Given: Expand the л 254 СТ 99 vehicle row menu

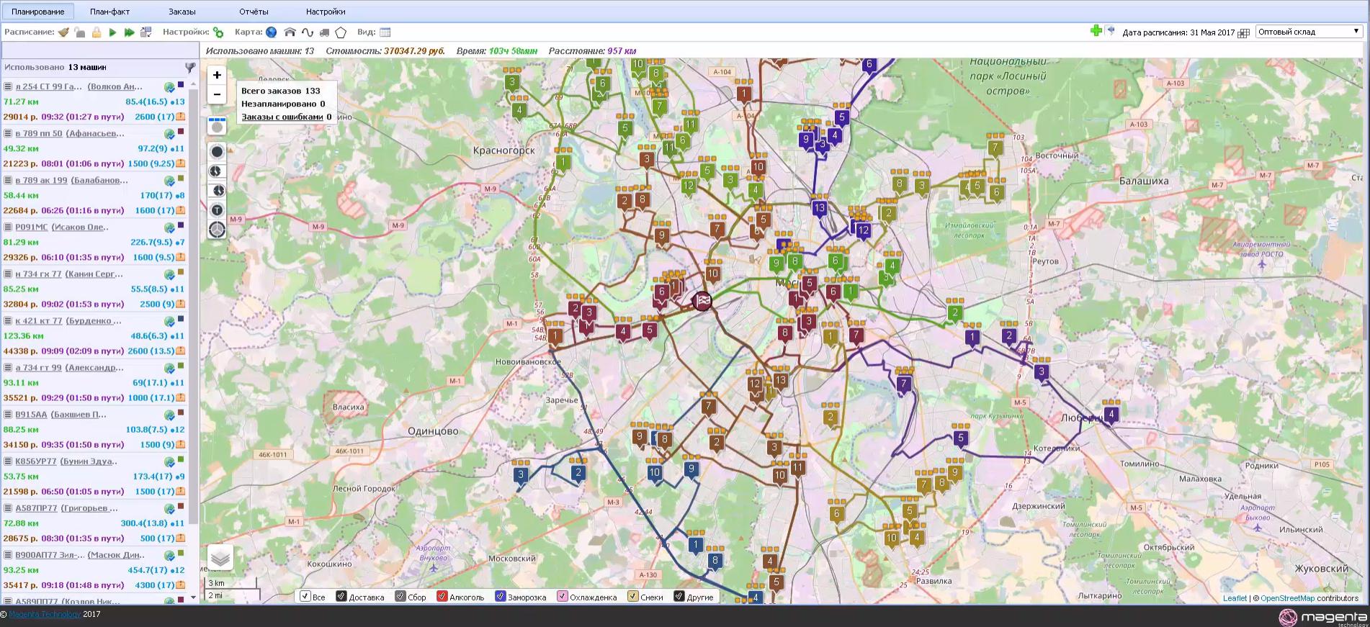Looking at the screenshot, I should pos(8,86).
